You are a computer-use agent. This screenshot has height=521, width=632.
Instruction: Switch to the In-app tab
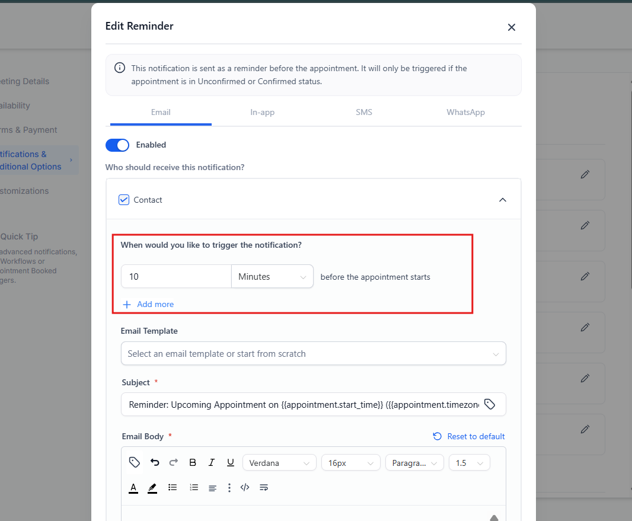point(263,113)
